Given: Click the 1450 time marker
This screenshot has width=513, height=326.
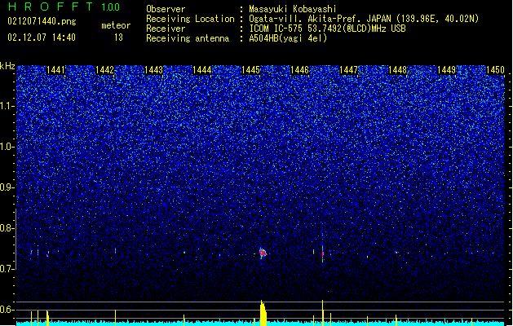Looking at the screenshot, I should [495, 70].
